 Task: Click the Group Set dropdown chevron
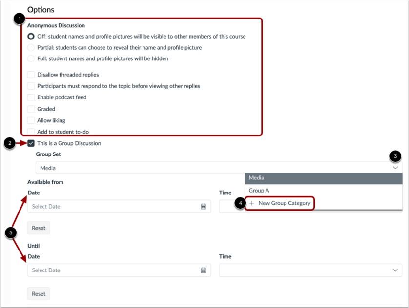click(x=395, y=167)
